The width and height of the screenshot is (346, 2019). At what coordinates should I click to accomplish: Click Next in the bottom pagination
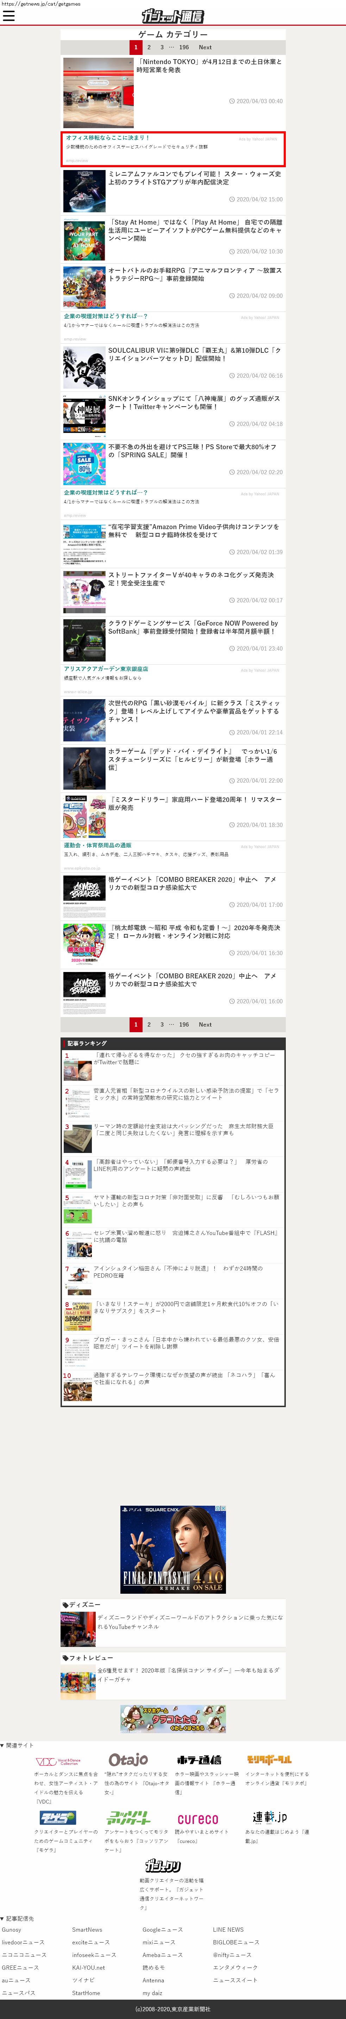pyautogui.click(x=205, y=1024)
